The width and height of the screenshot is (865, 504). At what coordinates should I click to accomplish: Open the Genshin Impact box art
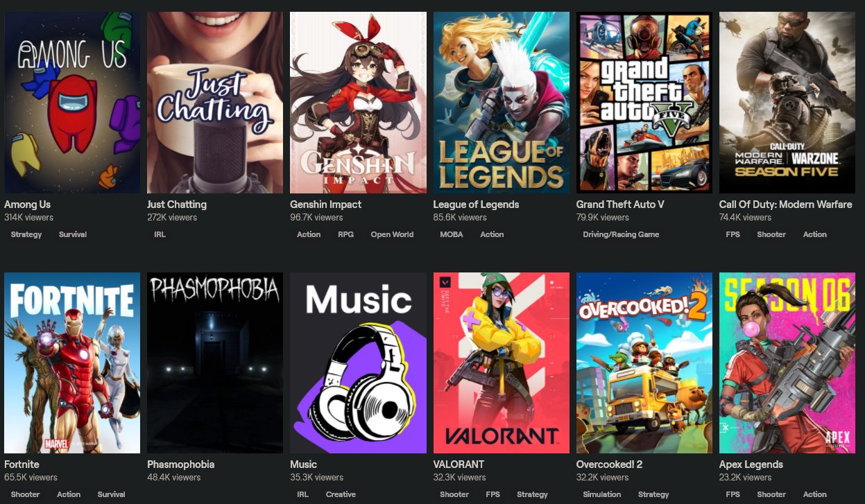coord(358,103)
